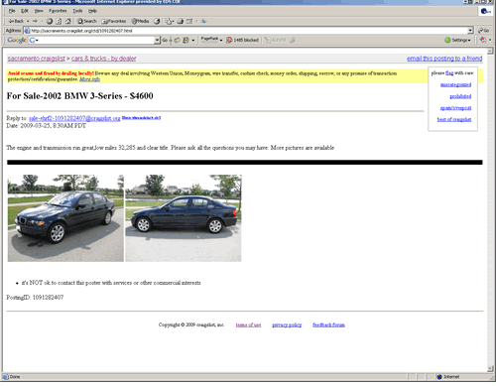Click the front-angle BMW photo

pyautogui.click(x=65, y=218)
